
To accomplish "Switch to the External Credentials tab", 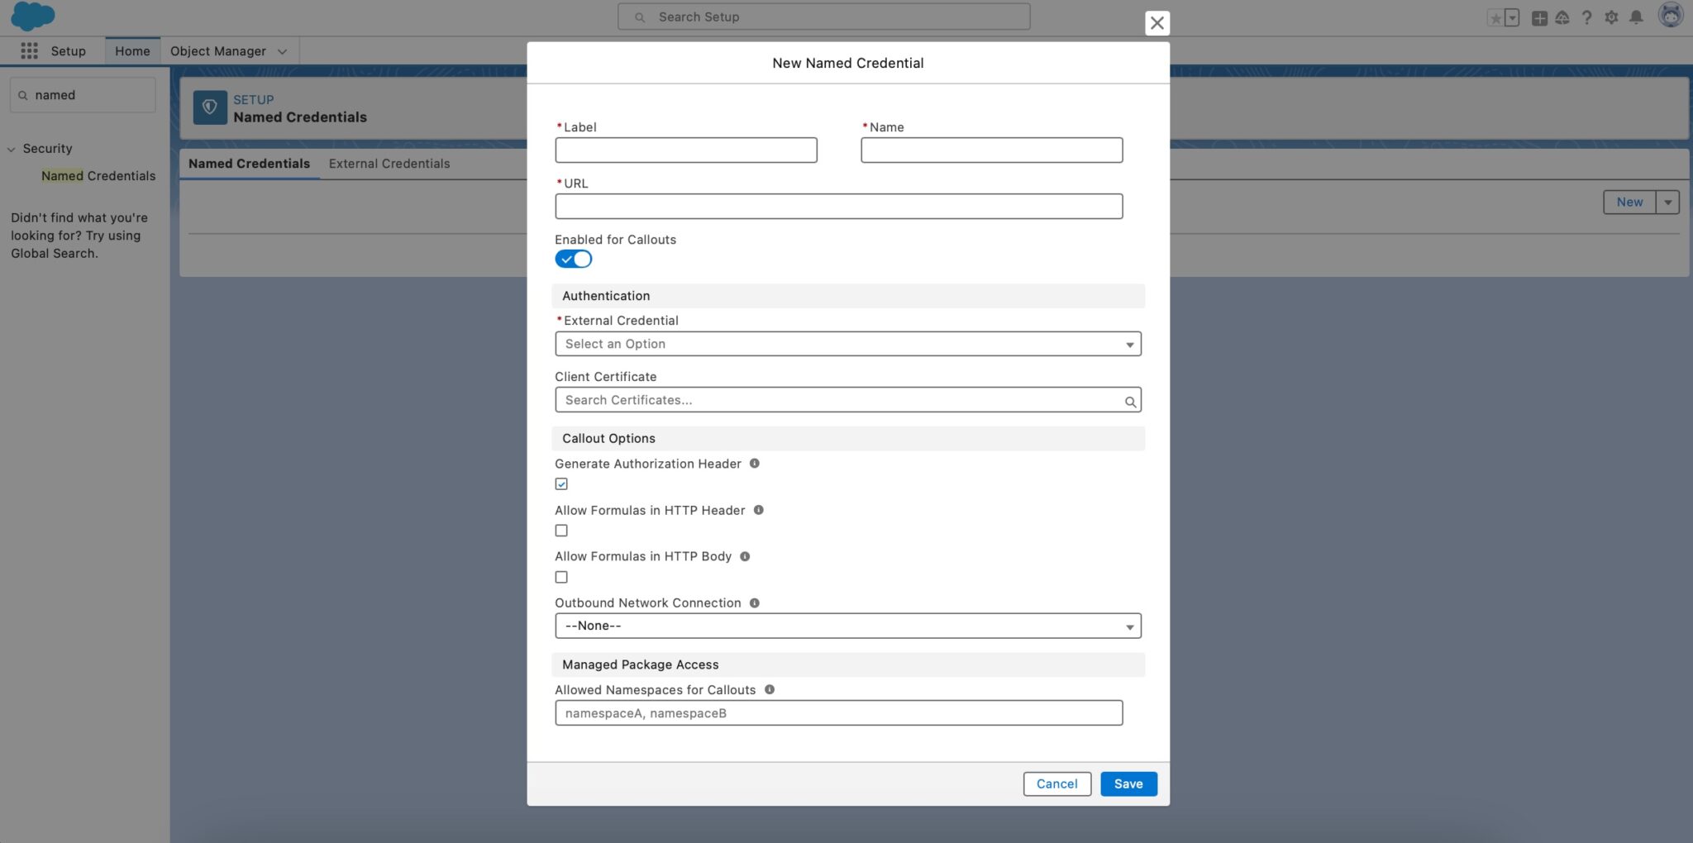I will point(389,164).
